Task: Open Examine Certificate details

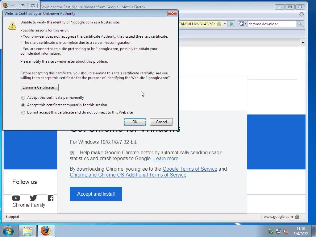Action: [x=39, y=87]
